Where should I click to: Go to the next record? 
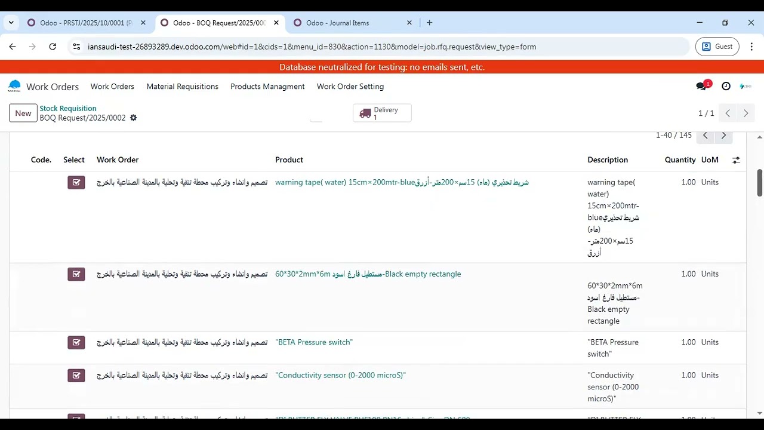point(745,113)
